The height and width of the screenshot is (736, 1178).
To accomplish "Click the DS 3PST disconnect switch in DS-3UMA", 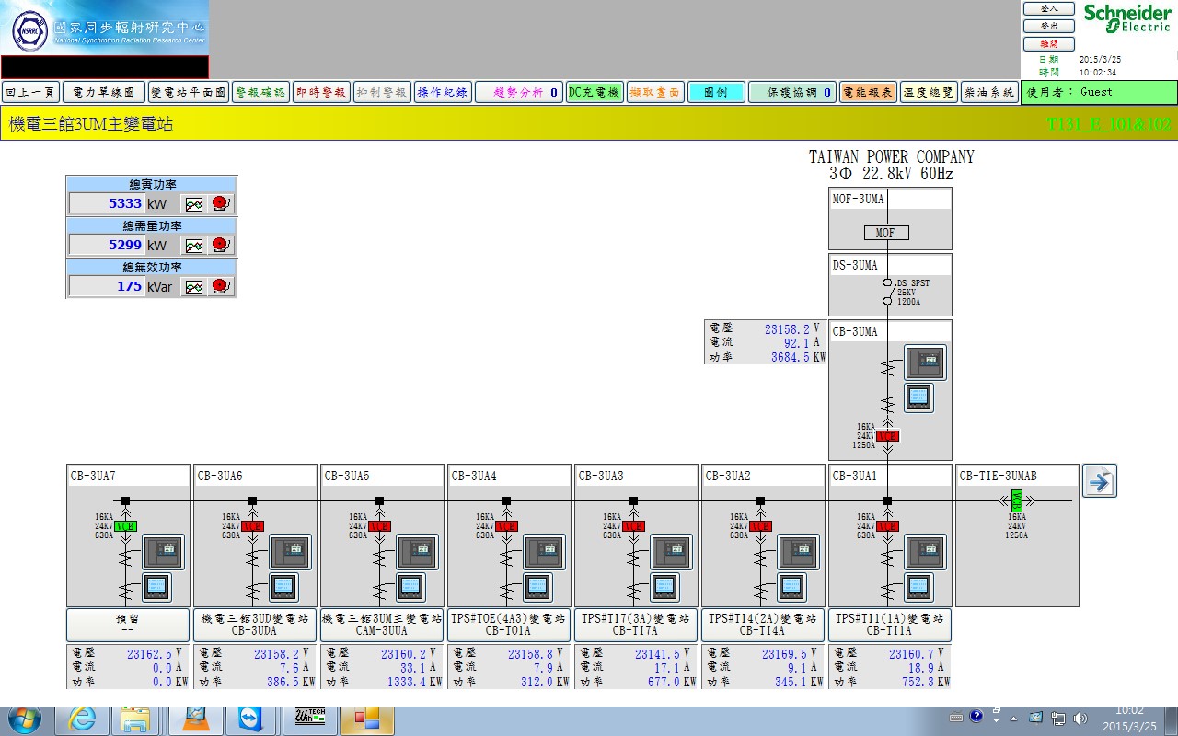I will coord(887,292).
